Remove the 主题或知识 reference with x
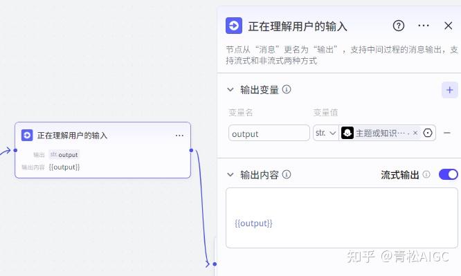The width and height of the screenshot is (461, 276). pos(415,133)
